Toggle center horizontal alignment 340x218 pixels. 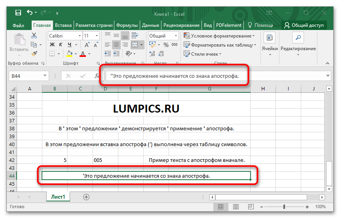[x=116, y=45]
